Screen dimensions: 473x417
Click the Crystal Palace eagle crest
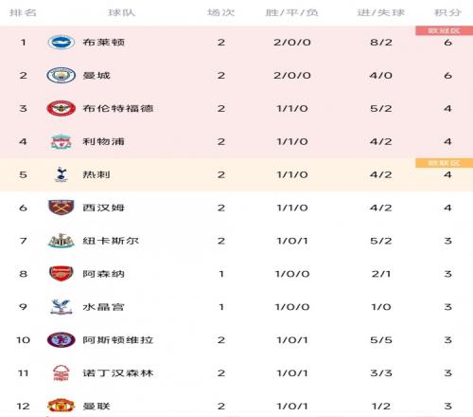(61, 307)
